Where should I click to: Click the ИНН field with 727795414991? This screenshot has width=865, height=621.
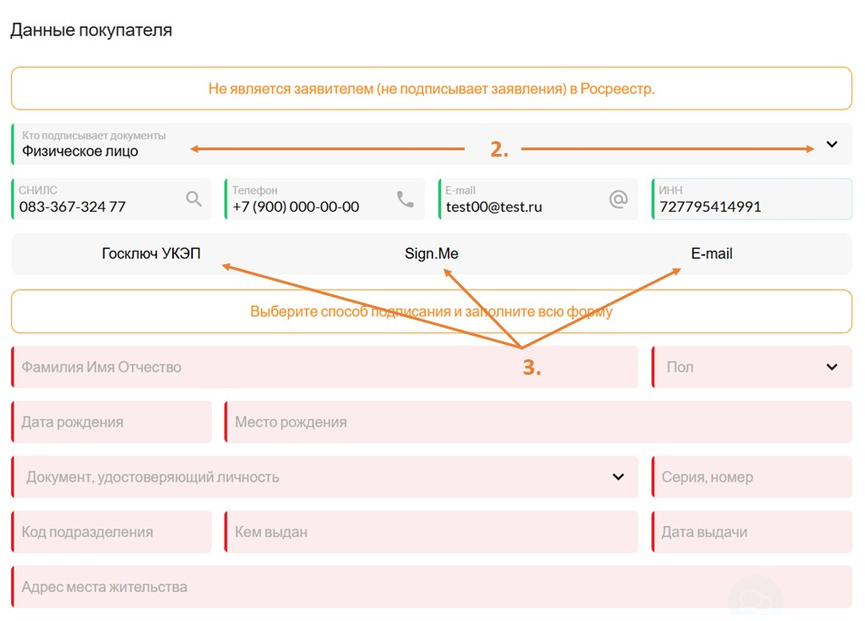coord(752,198)
